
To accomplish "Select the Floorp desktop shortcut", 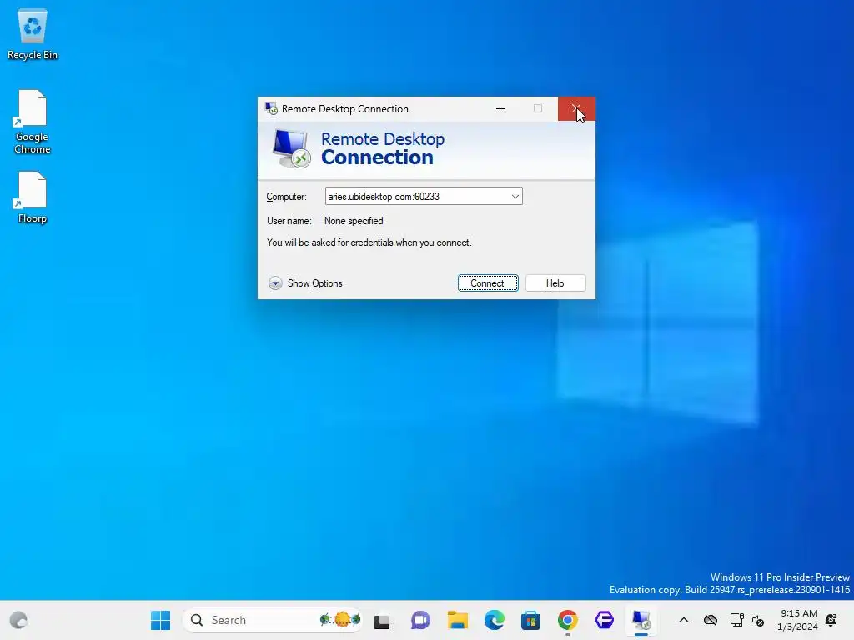I will pos(33,197).
